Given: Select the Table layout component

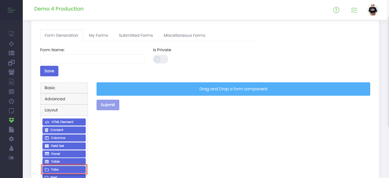Looking at the screenshot, I should point(64,161).
